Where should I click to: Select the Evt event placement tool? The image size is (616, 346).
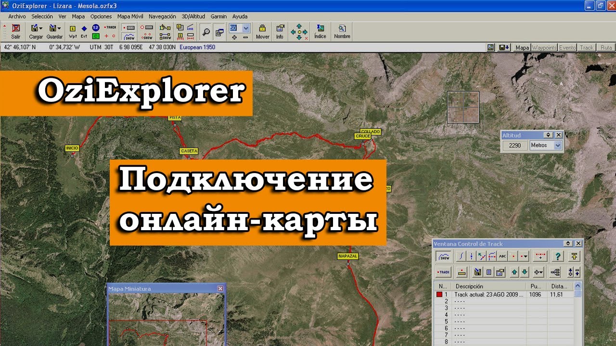click(x=84, y=32)
